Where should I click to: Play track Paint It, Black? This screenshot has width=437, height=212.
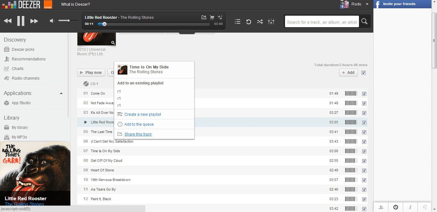point(101,199)
